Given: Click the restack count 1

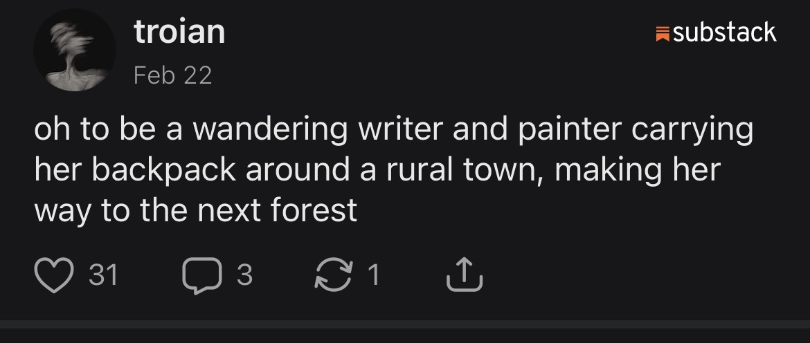Looking at the screenshot, I should [x=373, y=277].
